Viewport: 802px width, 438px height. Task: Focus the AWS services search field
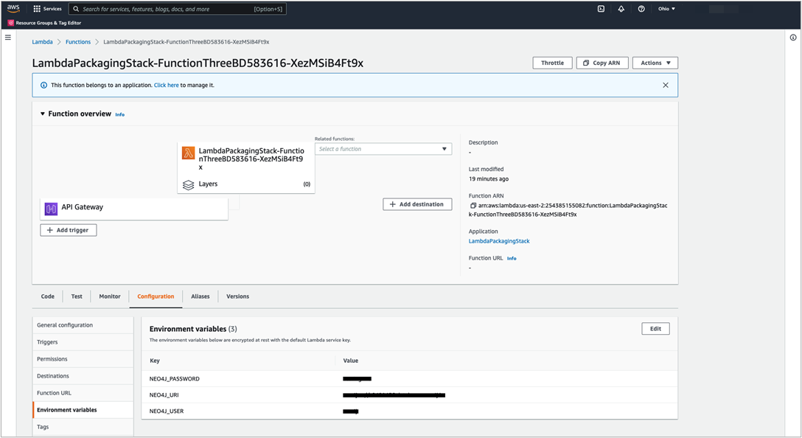point(178,9)
